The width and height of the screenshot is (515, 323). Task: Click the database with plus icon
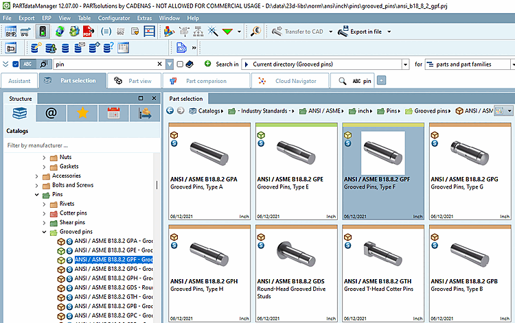tap(94, 48)
